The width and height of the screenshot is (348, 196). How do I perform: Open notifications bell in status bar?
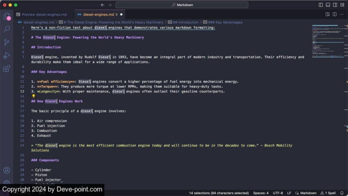tap(342, 193)
